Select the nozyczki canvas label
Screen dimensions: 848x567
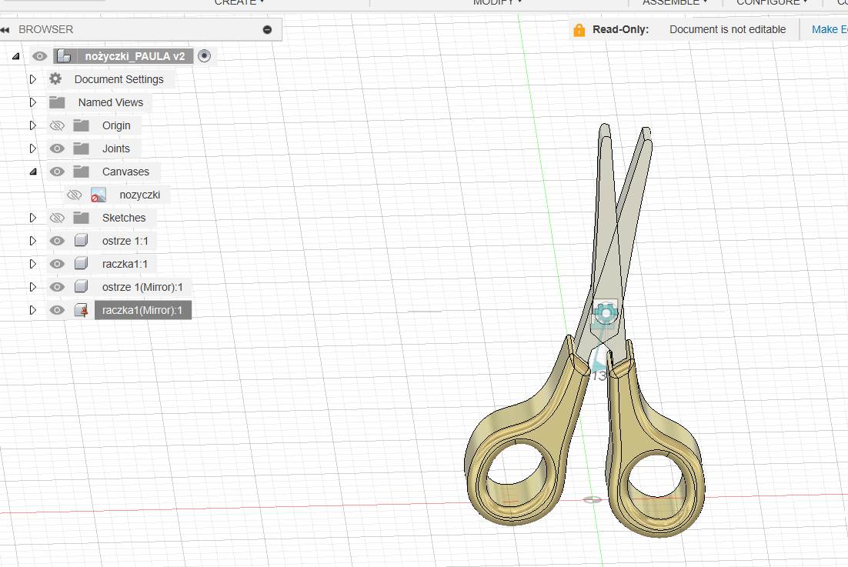click(x=139, y=195)
